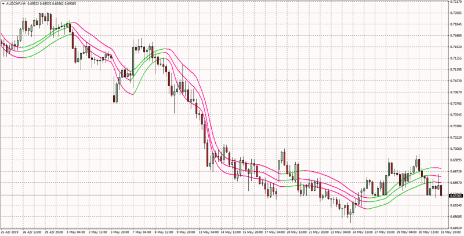Click the 25 Apr 2019 date label
The height and width of the screenshot is (236, 464).
tap(8, 233)
